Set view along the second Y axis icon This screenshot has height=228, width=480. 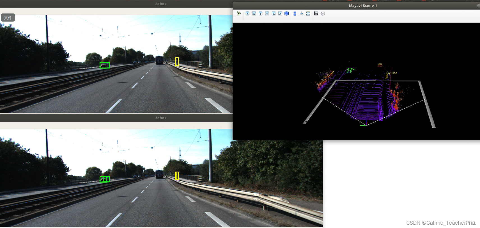pos(267,13)
